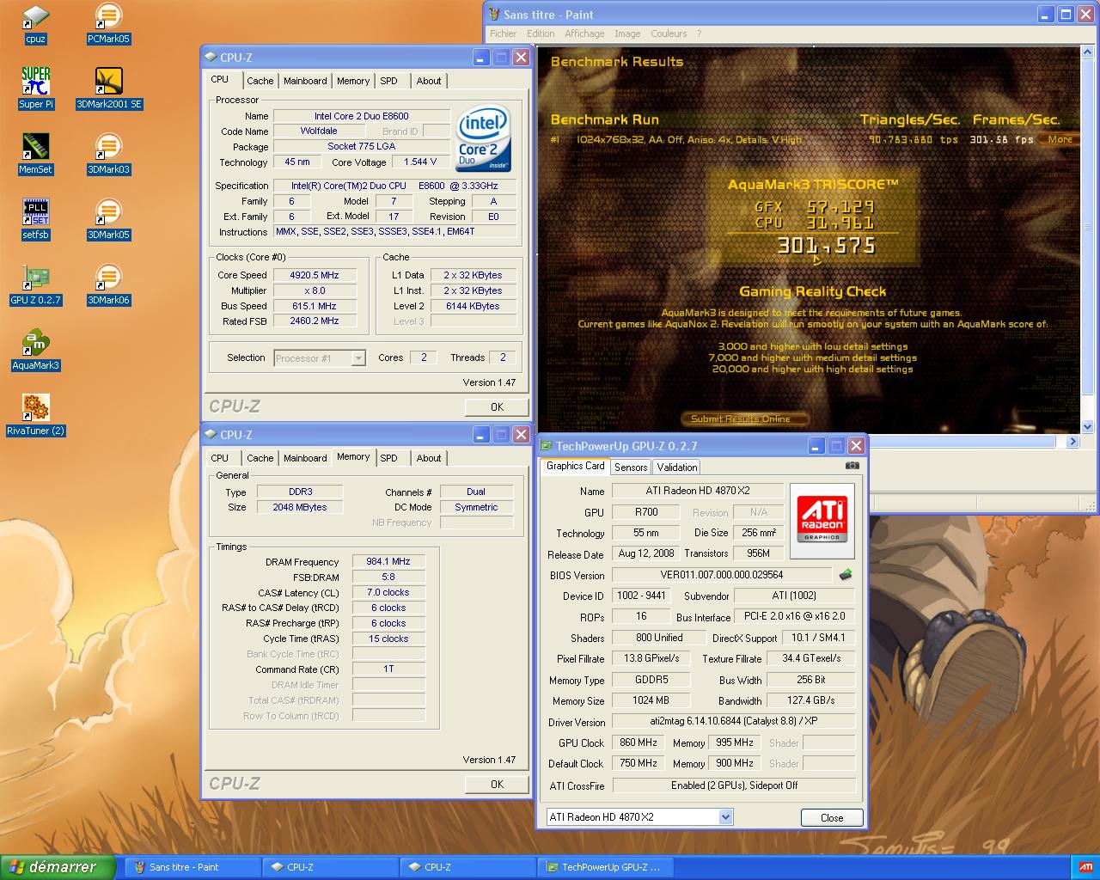Switch to Sans titre - Paint taskbar item
1100x880 pixels.
point(192,867)
